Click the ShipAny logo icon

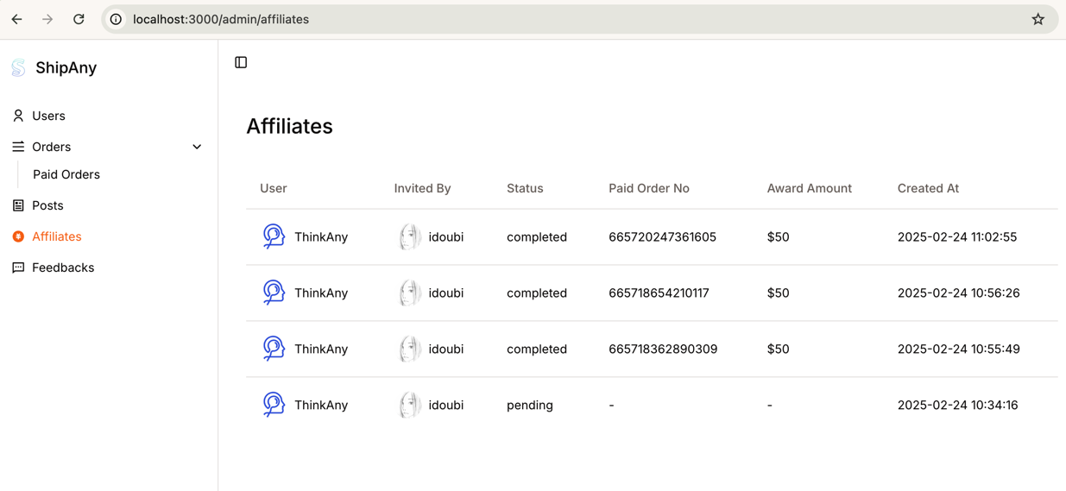click(18, 67)
